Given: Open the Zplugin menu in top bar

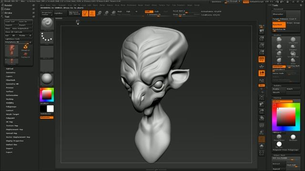Looking at the screenshot, I should 190,5.
